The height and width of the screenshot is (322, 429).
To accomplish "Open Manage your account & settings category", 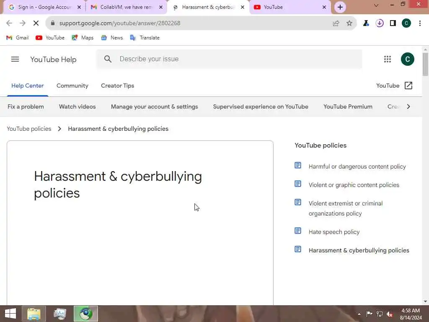I will (x=154, y=106).
